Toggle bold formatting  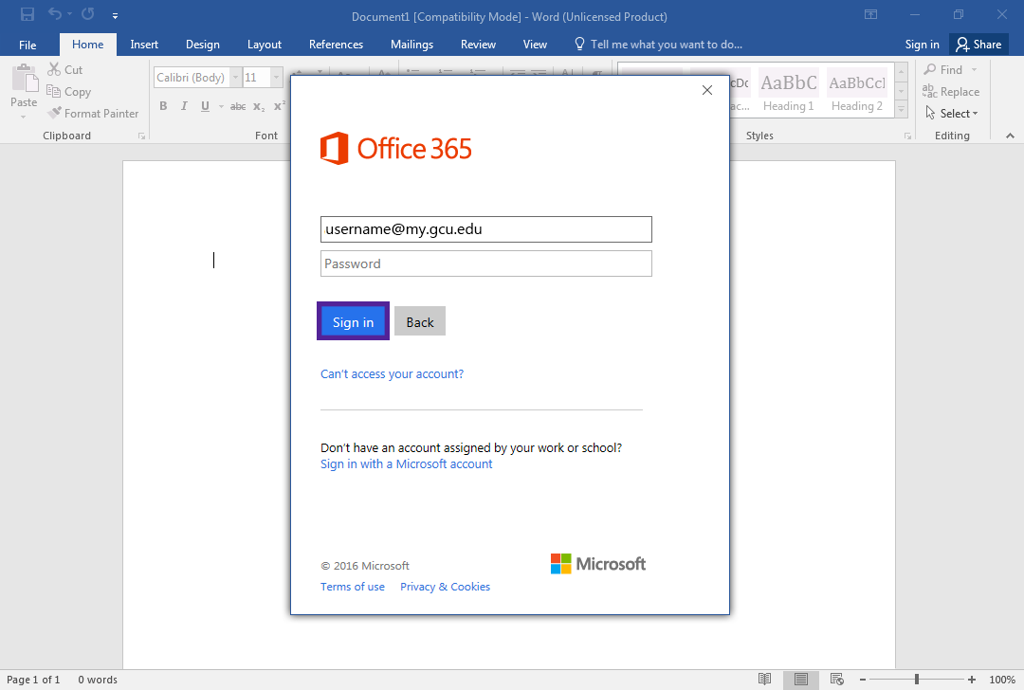pyautogui.click(x=163, y=106)
